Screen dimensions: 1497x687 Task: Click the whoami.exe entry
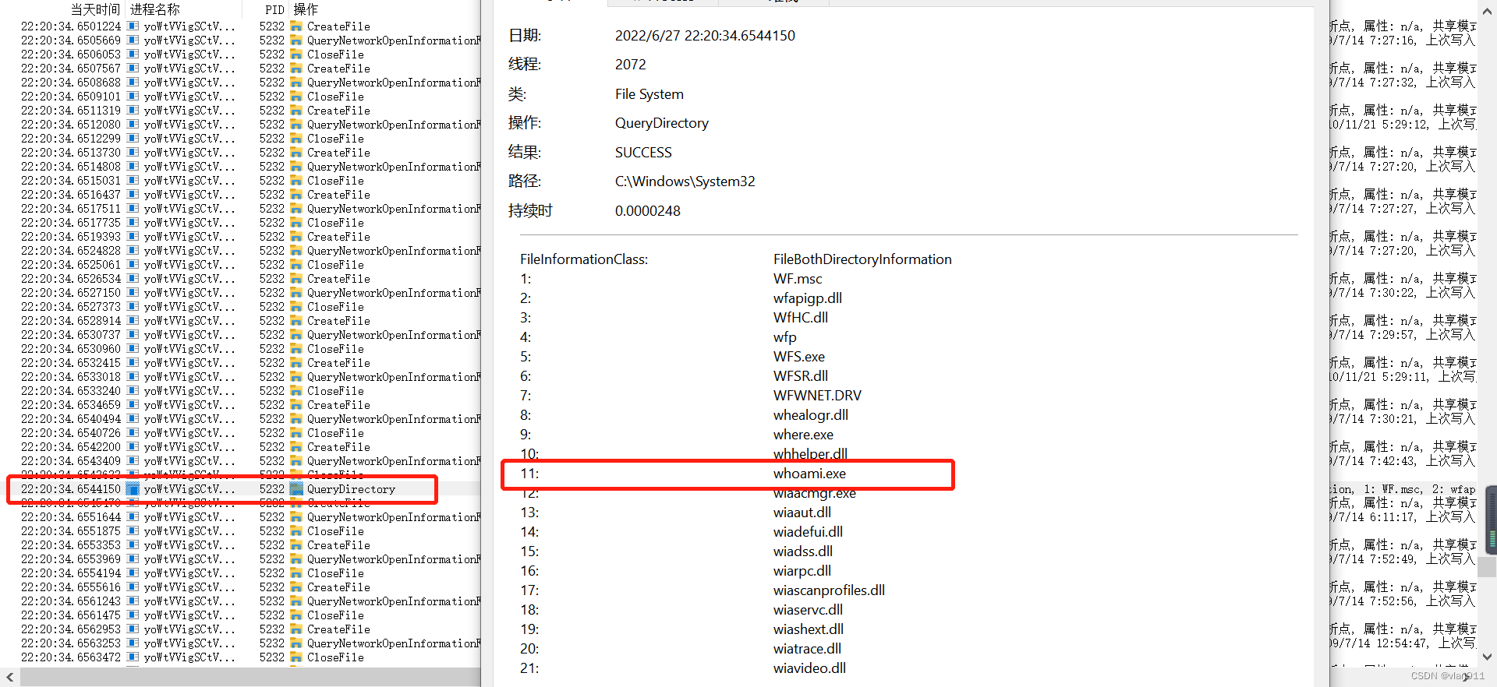click(x=809, y=474)
